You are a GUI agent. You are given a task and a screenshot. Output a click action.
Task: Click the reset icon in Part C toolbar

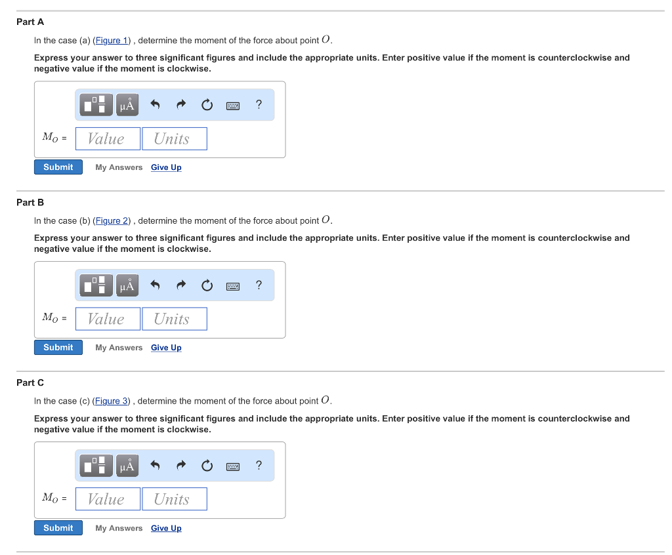pyautogui.click(x=207, y=465)
